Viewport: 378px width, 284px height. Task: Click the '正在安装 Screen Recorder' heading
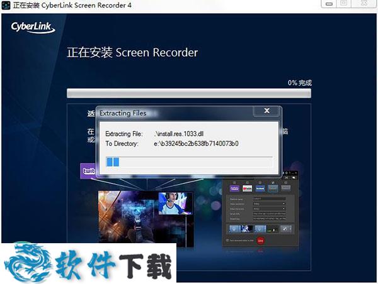tap(132, 52)
